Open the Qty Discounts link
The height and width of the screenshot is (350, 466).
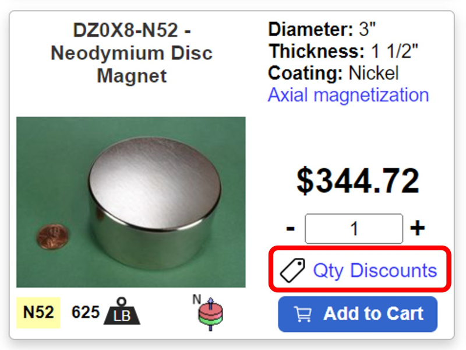[375, 271]
